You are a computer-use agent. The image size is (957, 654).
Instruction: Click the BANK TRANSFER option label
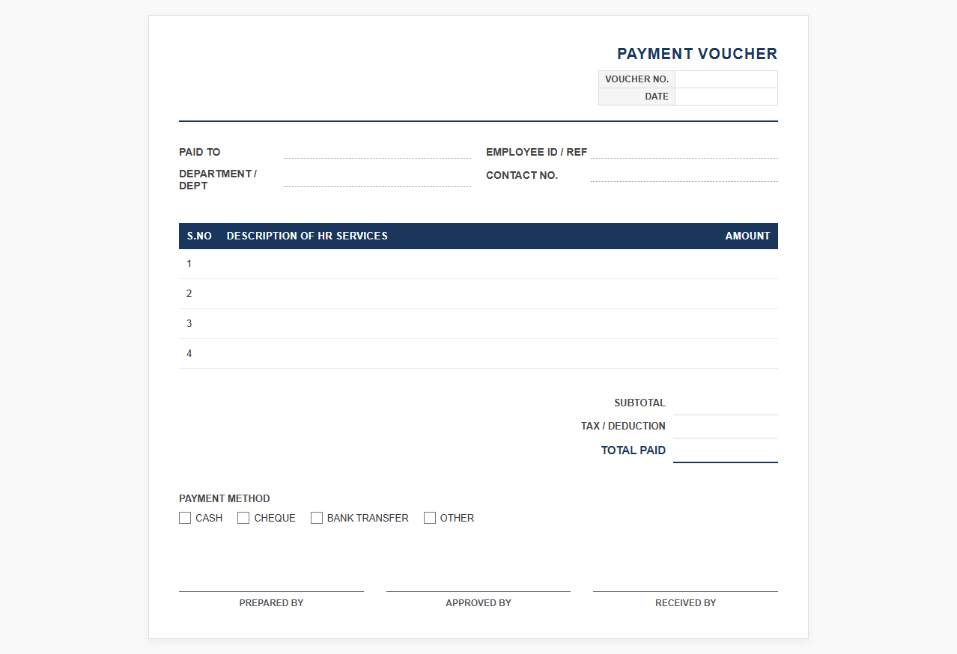pyautogui.click(x=368, y=518)
